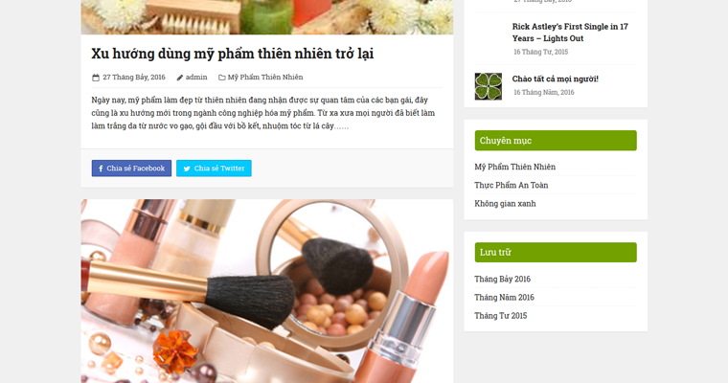Open the Mỹ Phẩm Thiên Nhiên category in the post meta
The height and width of the screenshot is (383, 728).
click(265, 77)
